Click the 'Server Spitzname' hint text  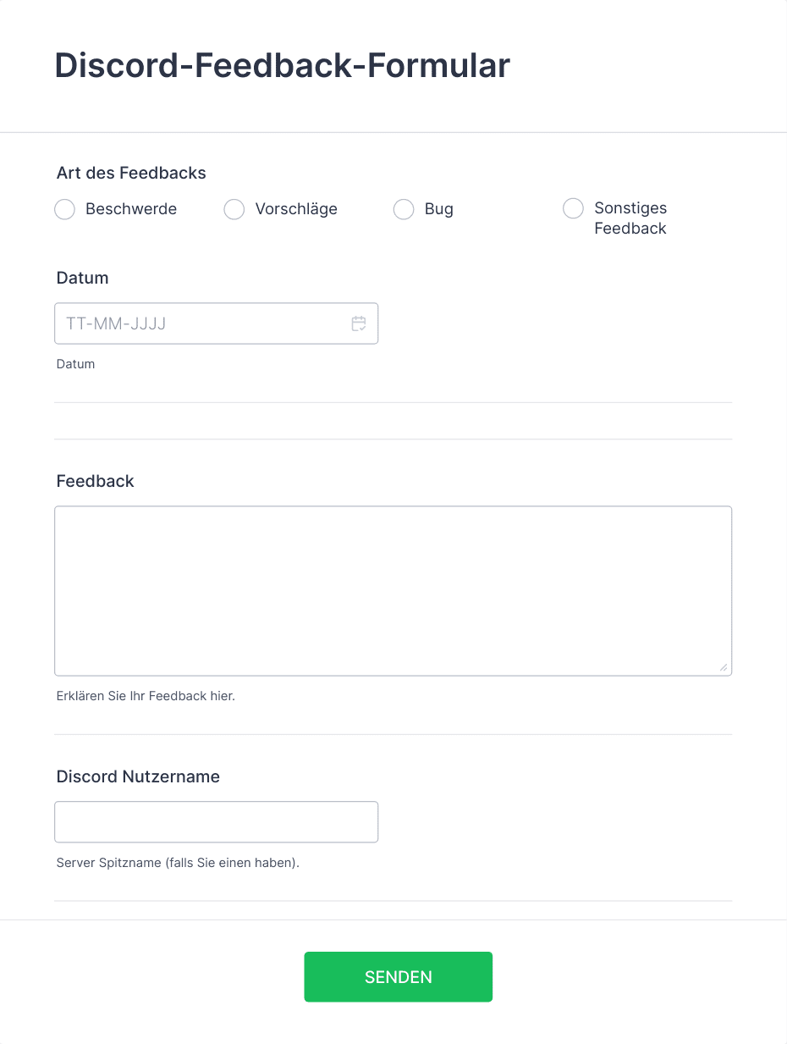pos(178,864)
